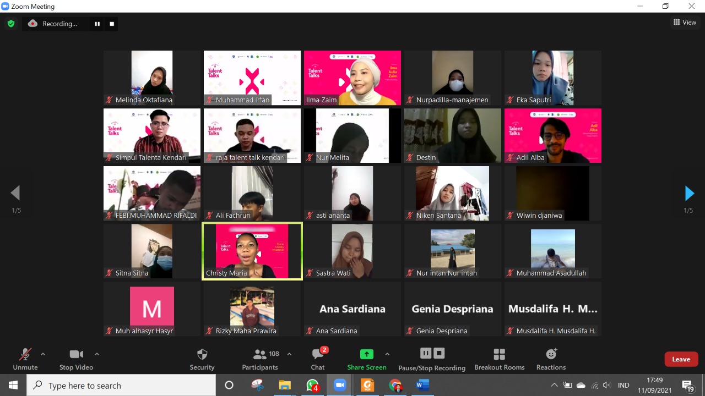This screenshot has width=705, height=396.
Task: Open the Reactions menu
Action: 551,359
